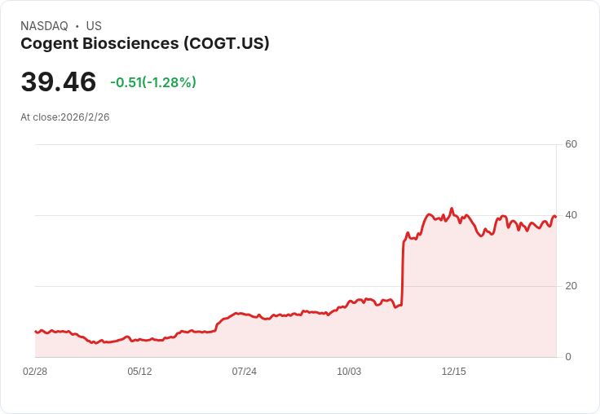The height and width of the screenshot is (414, 600).
Task: Click the At close 2026/2/26 timestamp
Action: [65, 117]
